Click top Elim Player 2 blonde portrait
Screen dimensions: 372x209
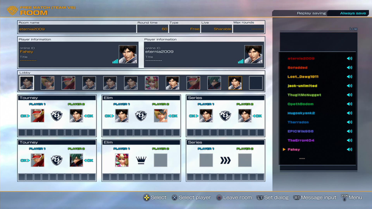160,116
